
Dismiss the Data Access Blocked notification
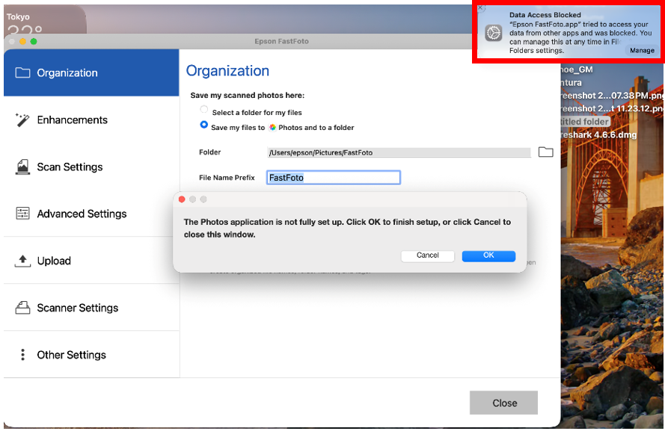[480, 7]
